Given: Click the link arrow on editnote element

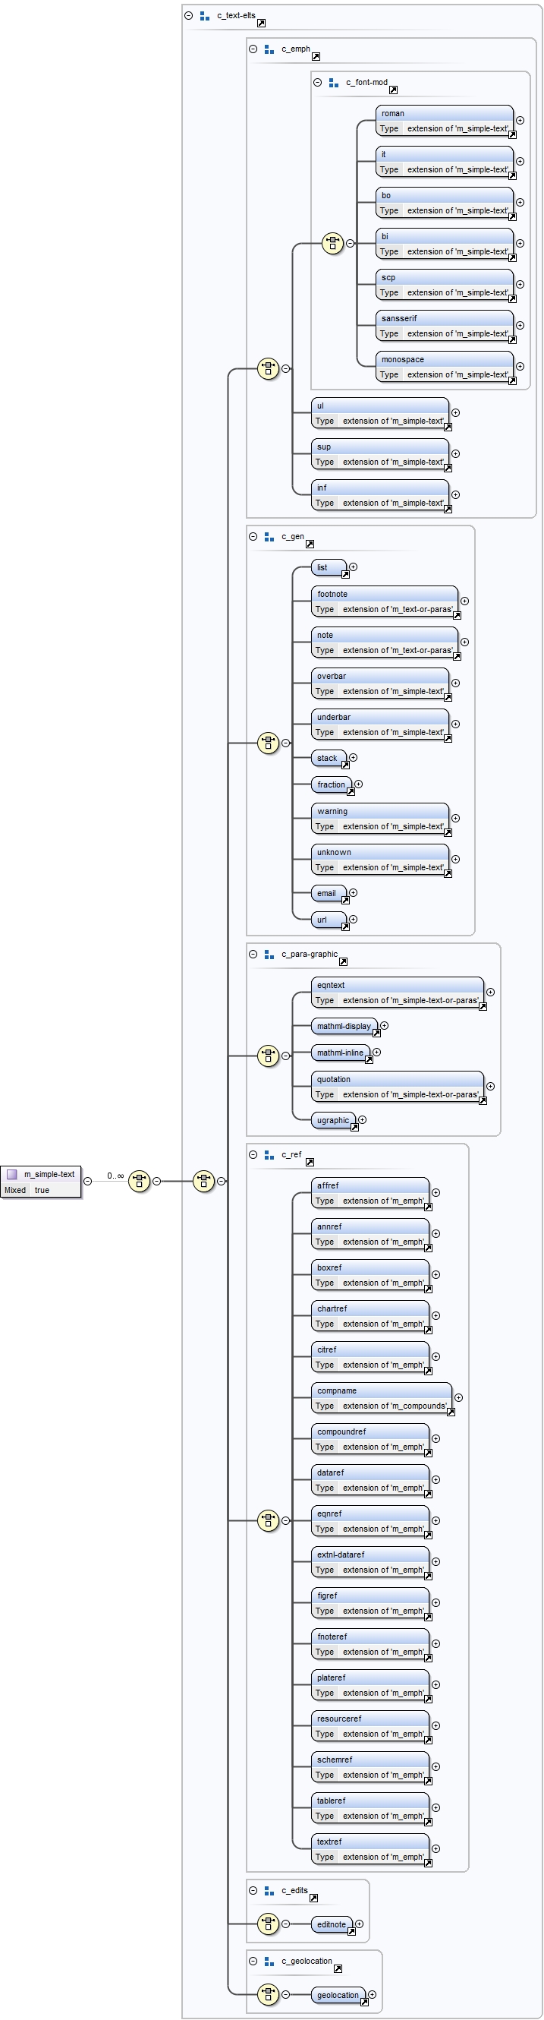Looking at the screenshot, I should (x=351, y=1931).
